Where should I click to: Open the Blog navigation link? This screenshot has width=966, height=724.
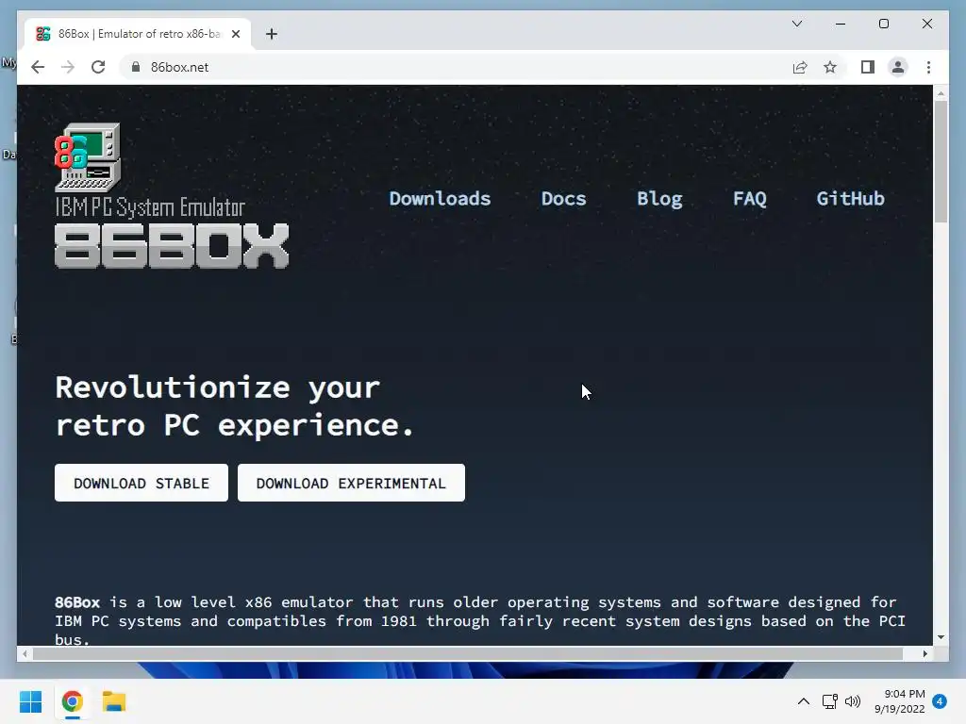tap(659, 199)
